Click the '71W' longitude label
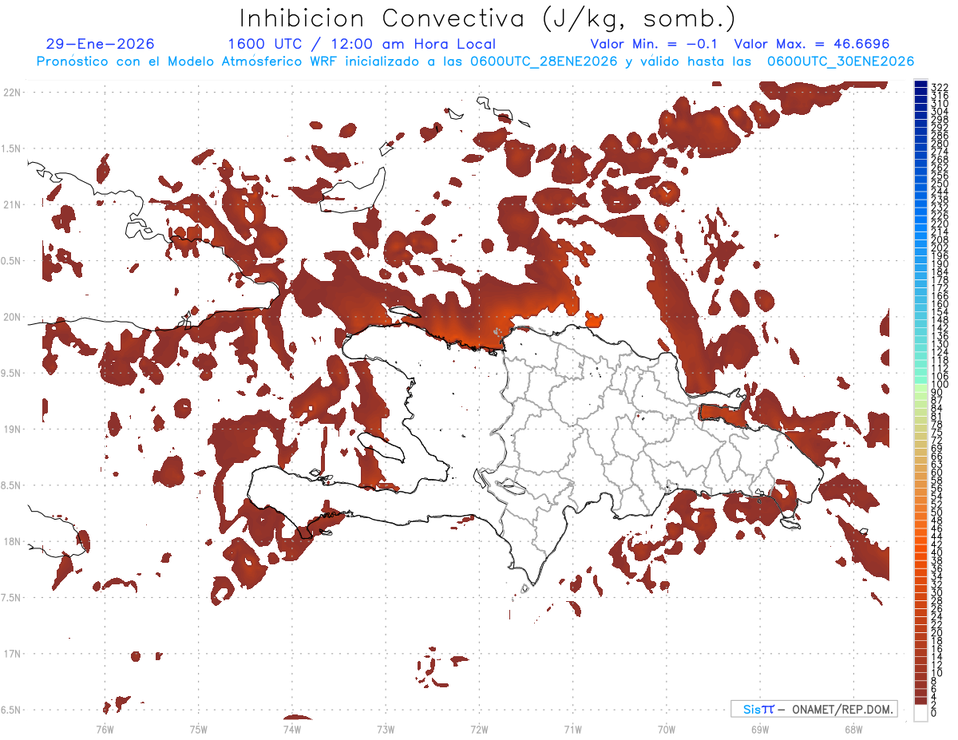Image resolution: width=958 pixels, height=740 pixels. (x=572, y=729)
